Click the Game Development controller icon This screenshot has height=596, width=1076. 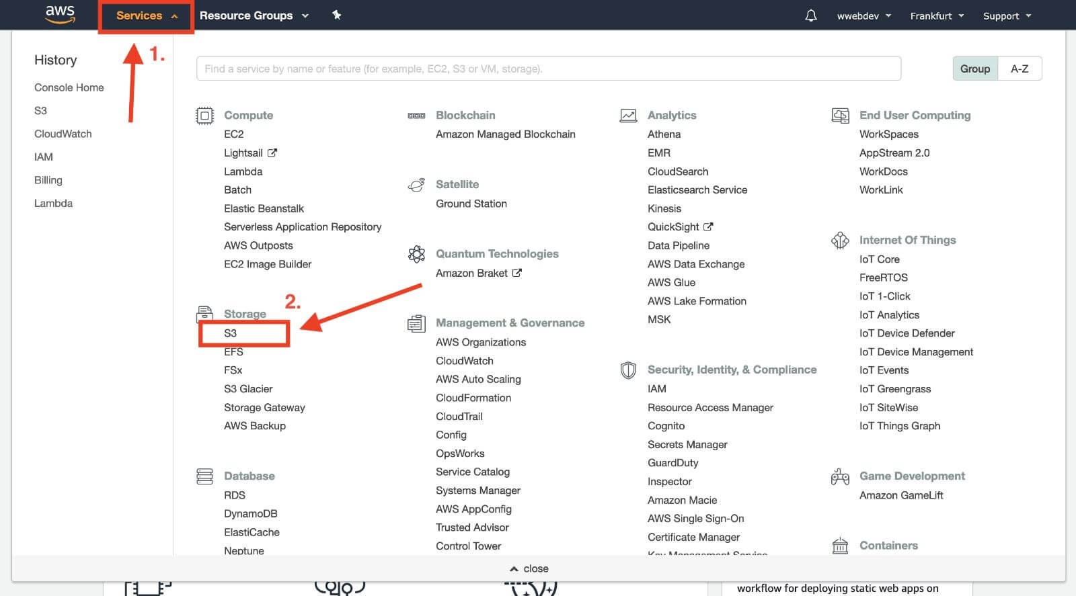tap(840, 476)
